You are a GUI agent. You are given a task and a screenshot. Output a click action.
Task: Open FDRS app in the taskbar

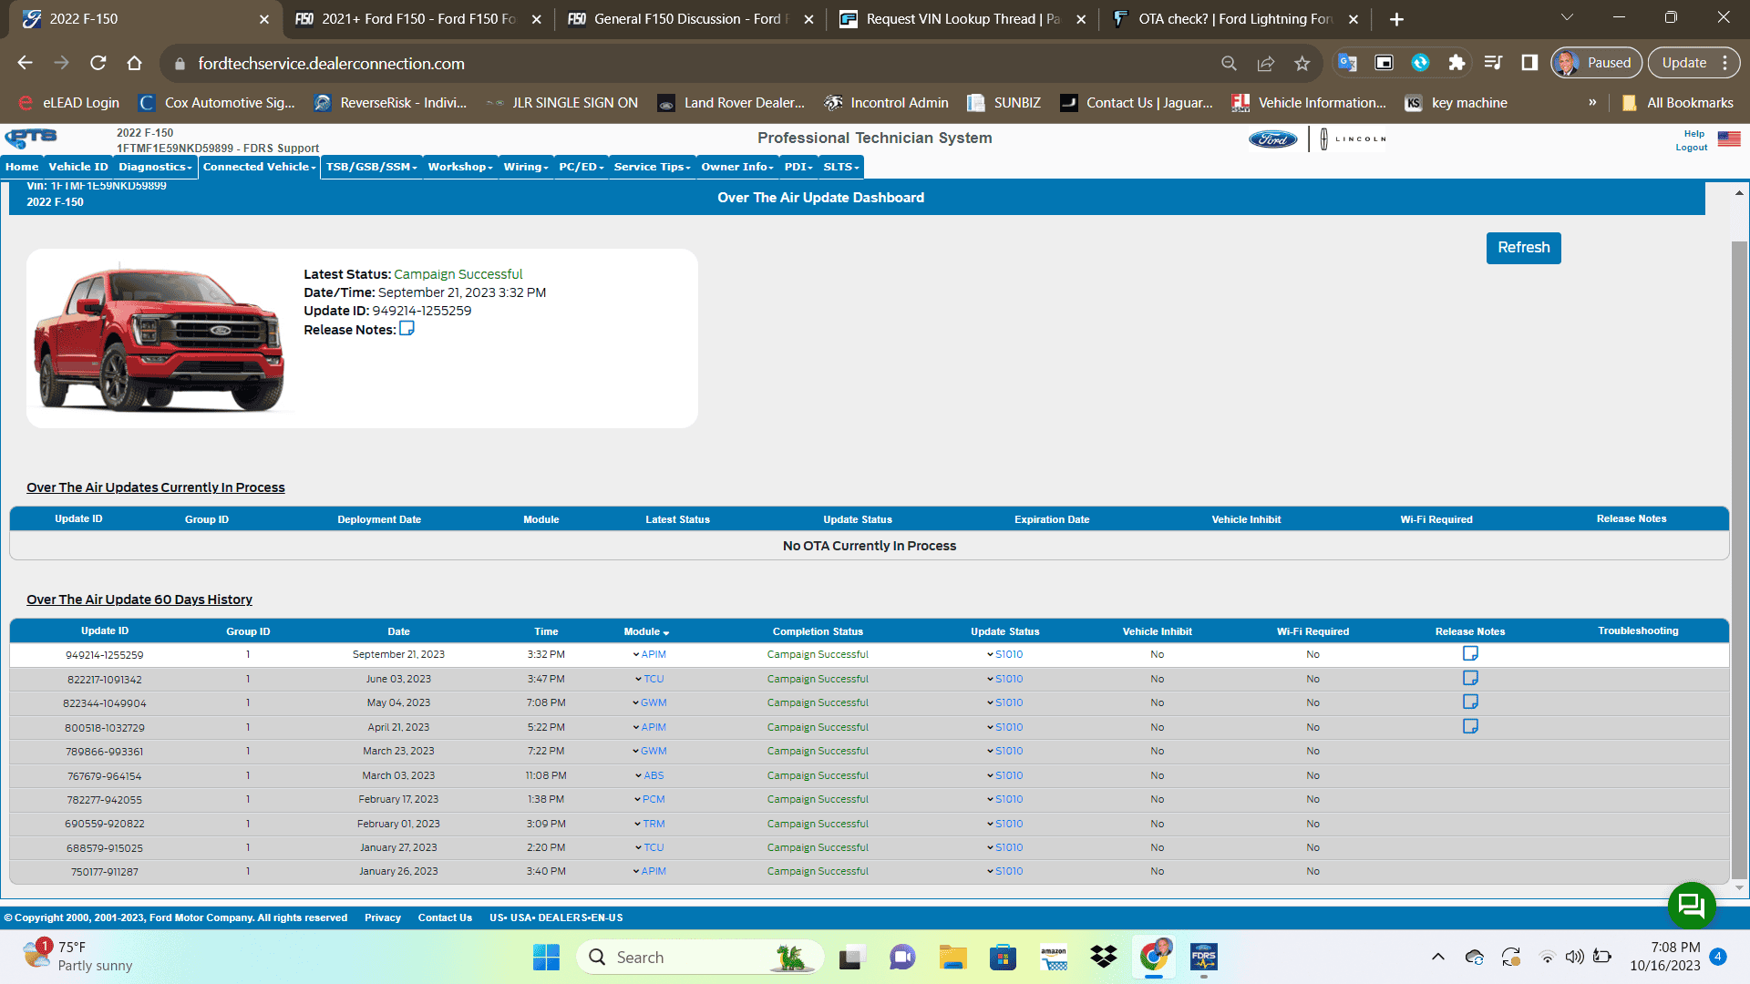[1203, 957]
